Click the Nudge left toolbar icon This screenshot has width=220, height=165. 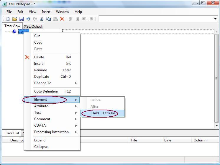point(84,19)
